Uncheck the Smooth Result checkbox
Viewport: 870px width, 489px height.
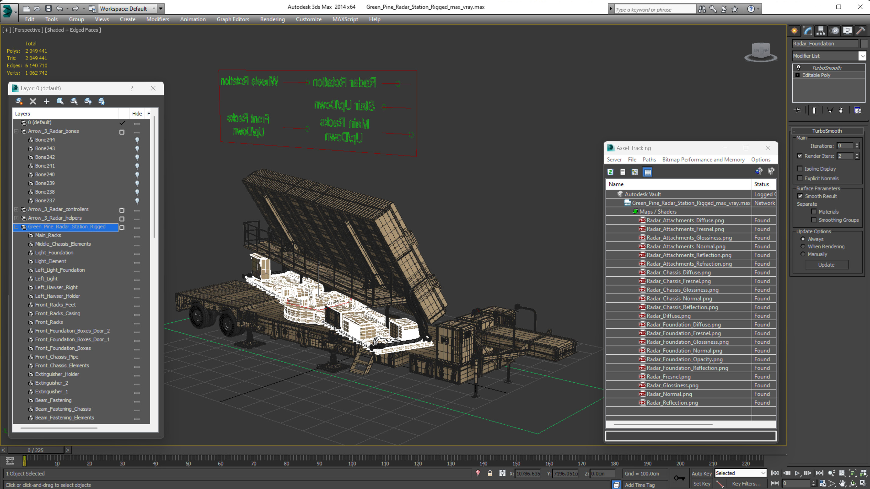pos(800,196)
